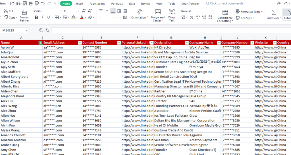Screen dimensions: 291x155
Task: Align text to top
Action: tap(101, 11)
